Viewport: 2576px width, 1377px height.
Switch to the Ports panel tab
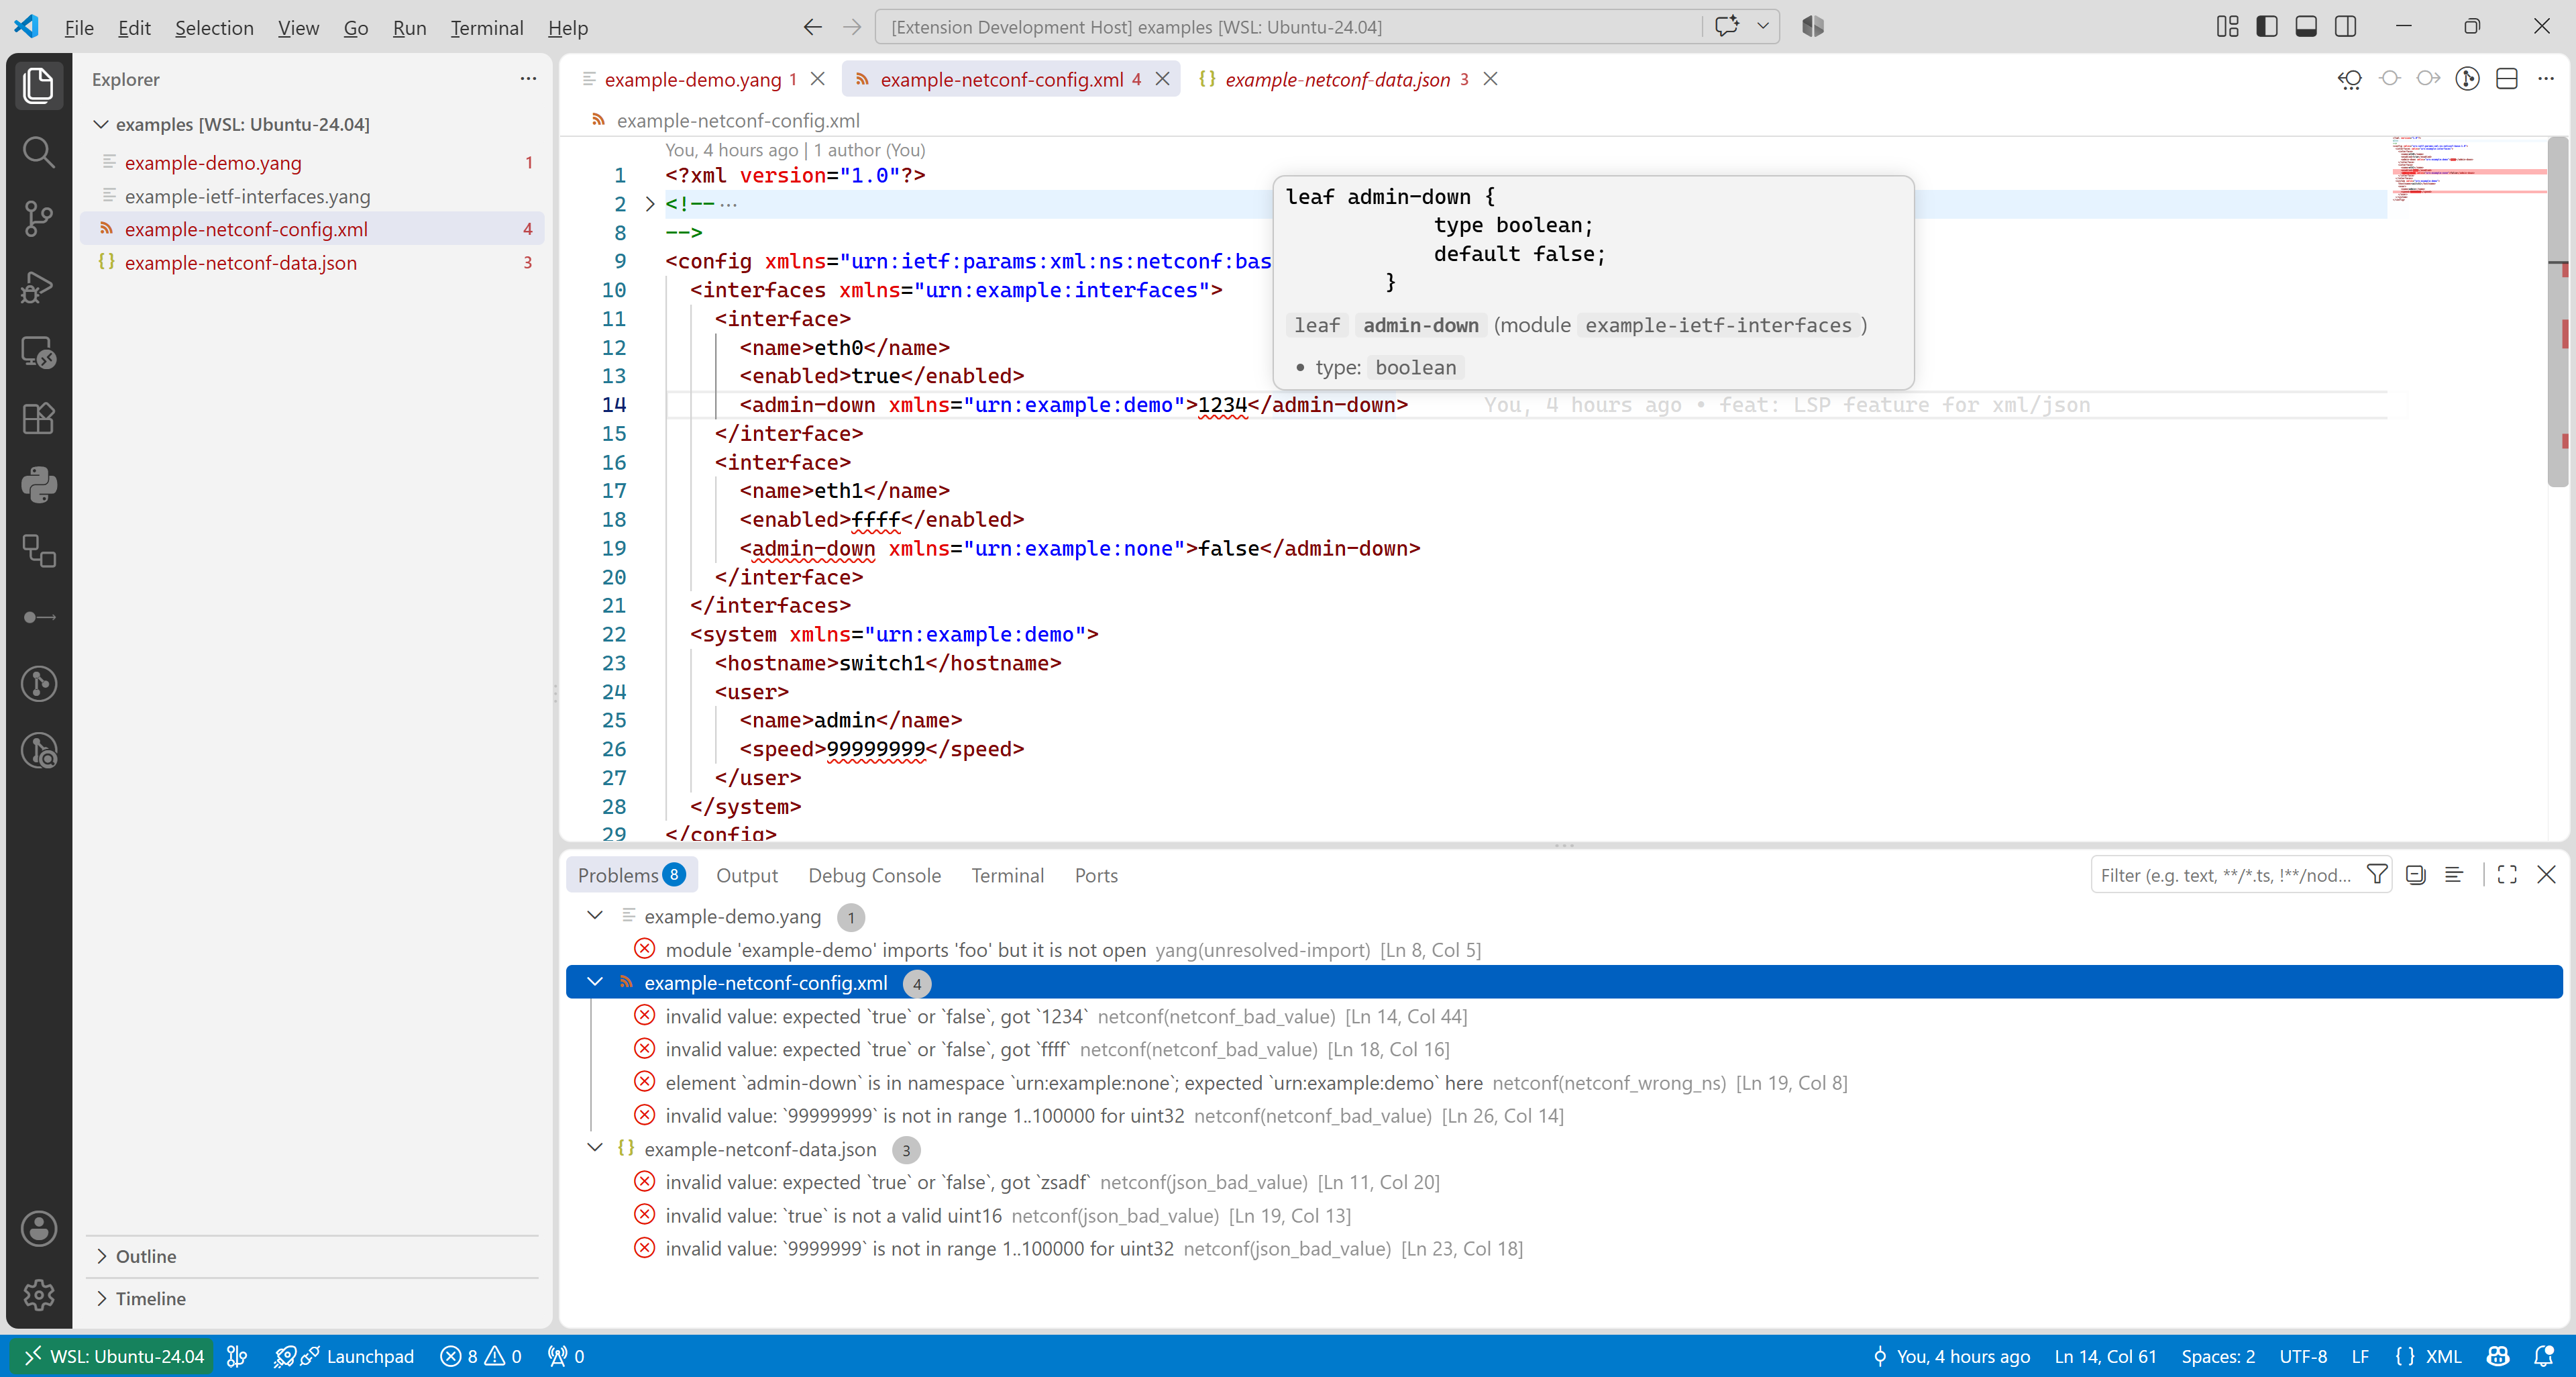[x=1096, y=875]
